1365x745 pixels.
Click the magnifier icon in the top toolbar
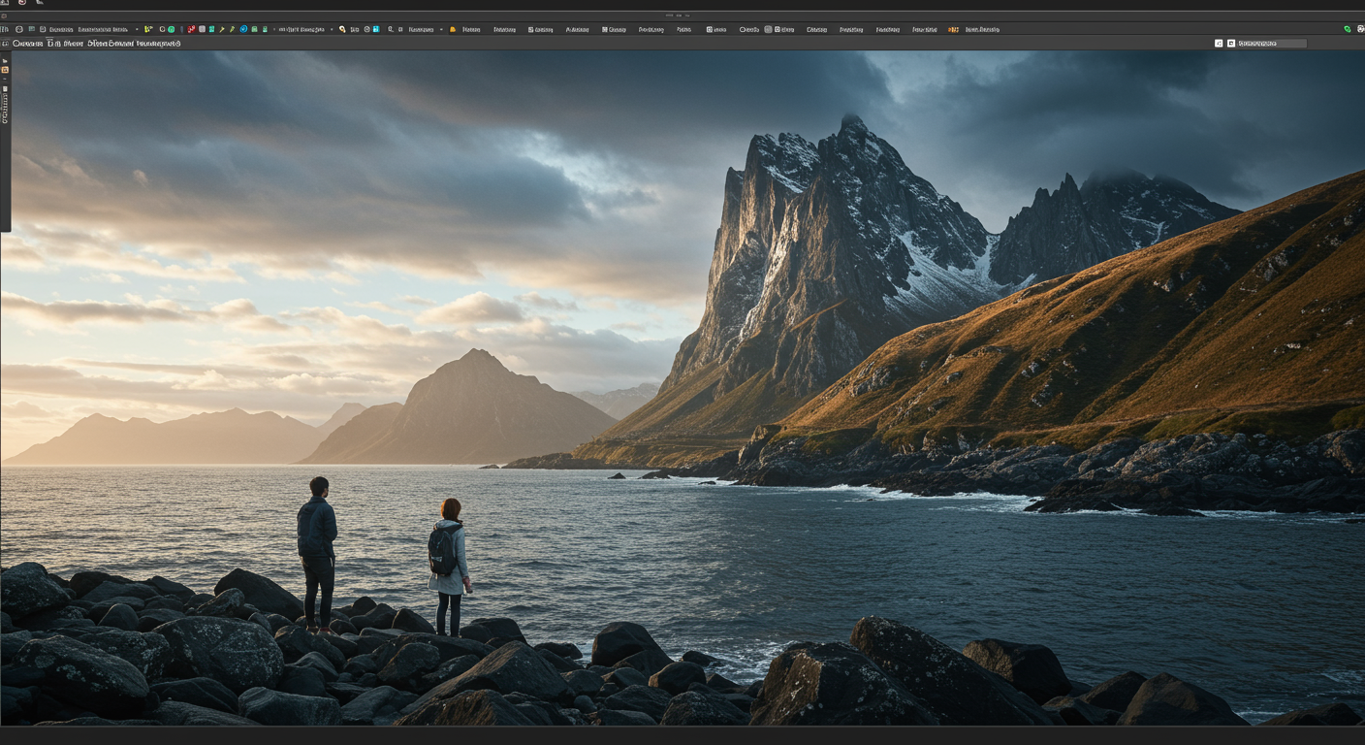click(x=391, y=29)
